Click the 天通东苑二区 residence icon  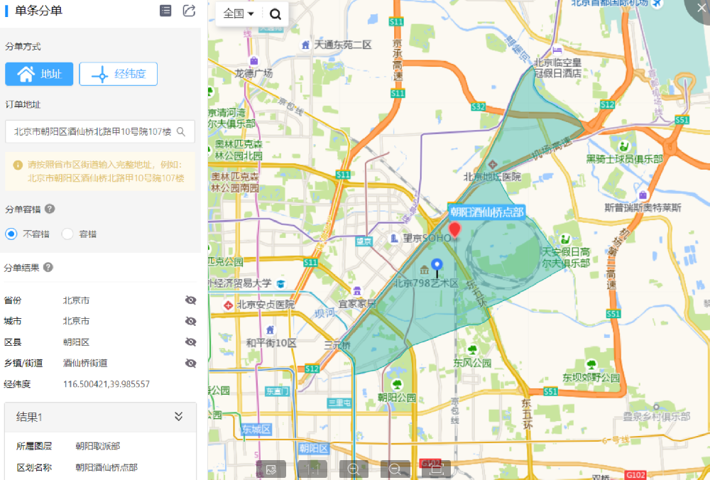coord(305,45)
